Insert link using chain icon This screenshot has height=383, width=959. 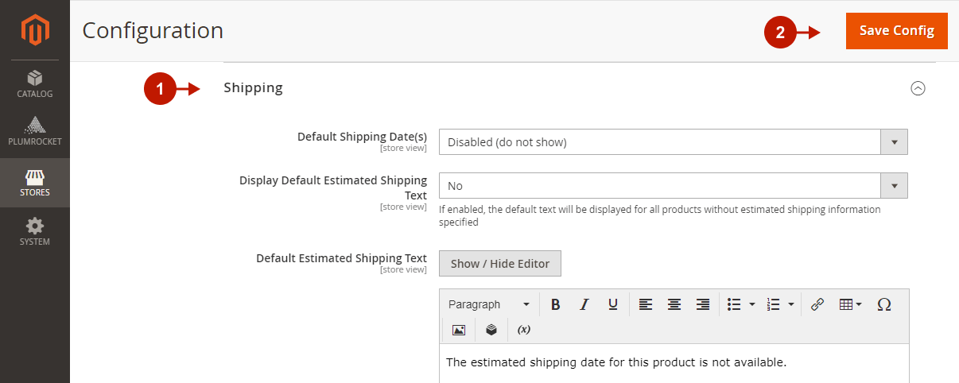click(x=817, y=304)
